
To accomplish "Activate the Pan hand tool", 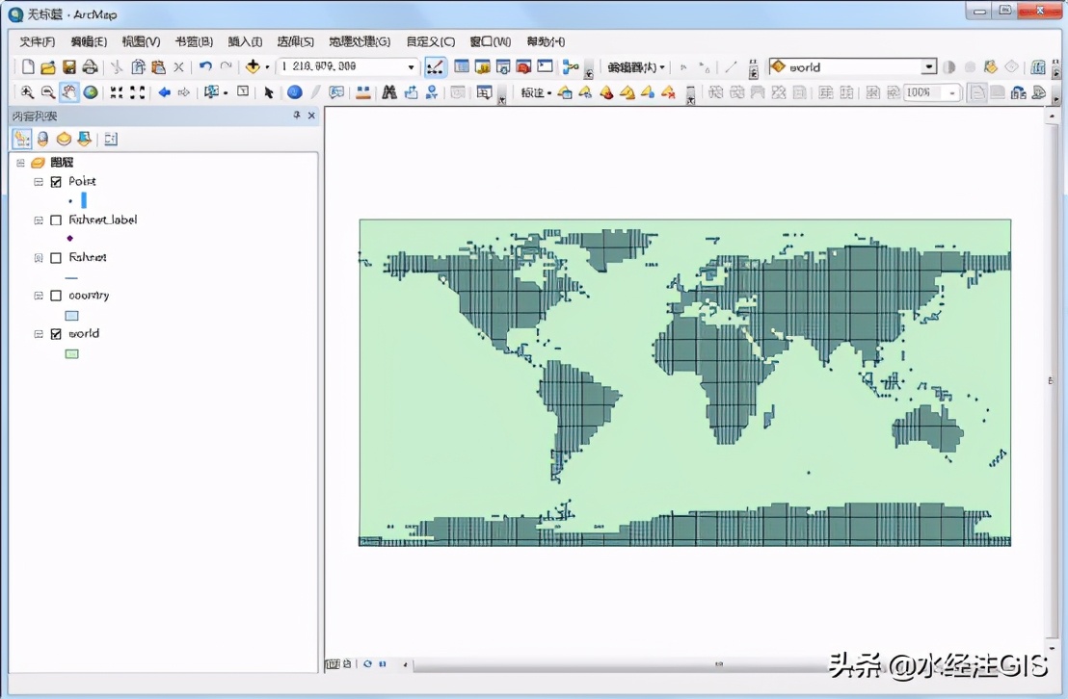I will (x=68, y=92).
